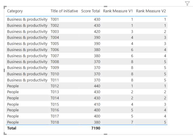Image resolution: width=193 pixels, height=138 pixels.
Task: Select the T013 title cell
Action: [x=55, y=92]
